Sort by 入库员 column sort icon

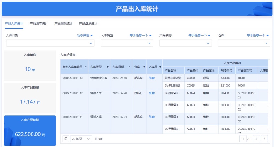point(159,67)
